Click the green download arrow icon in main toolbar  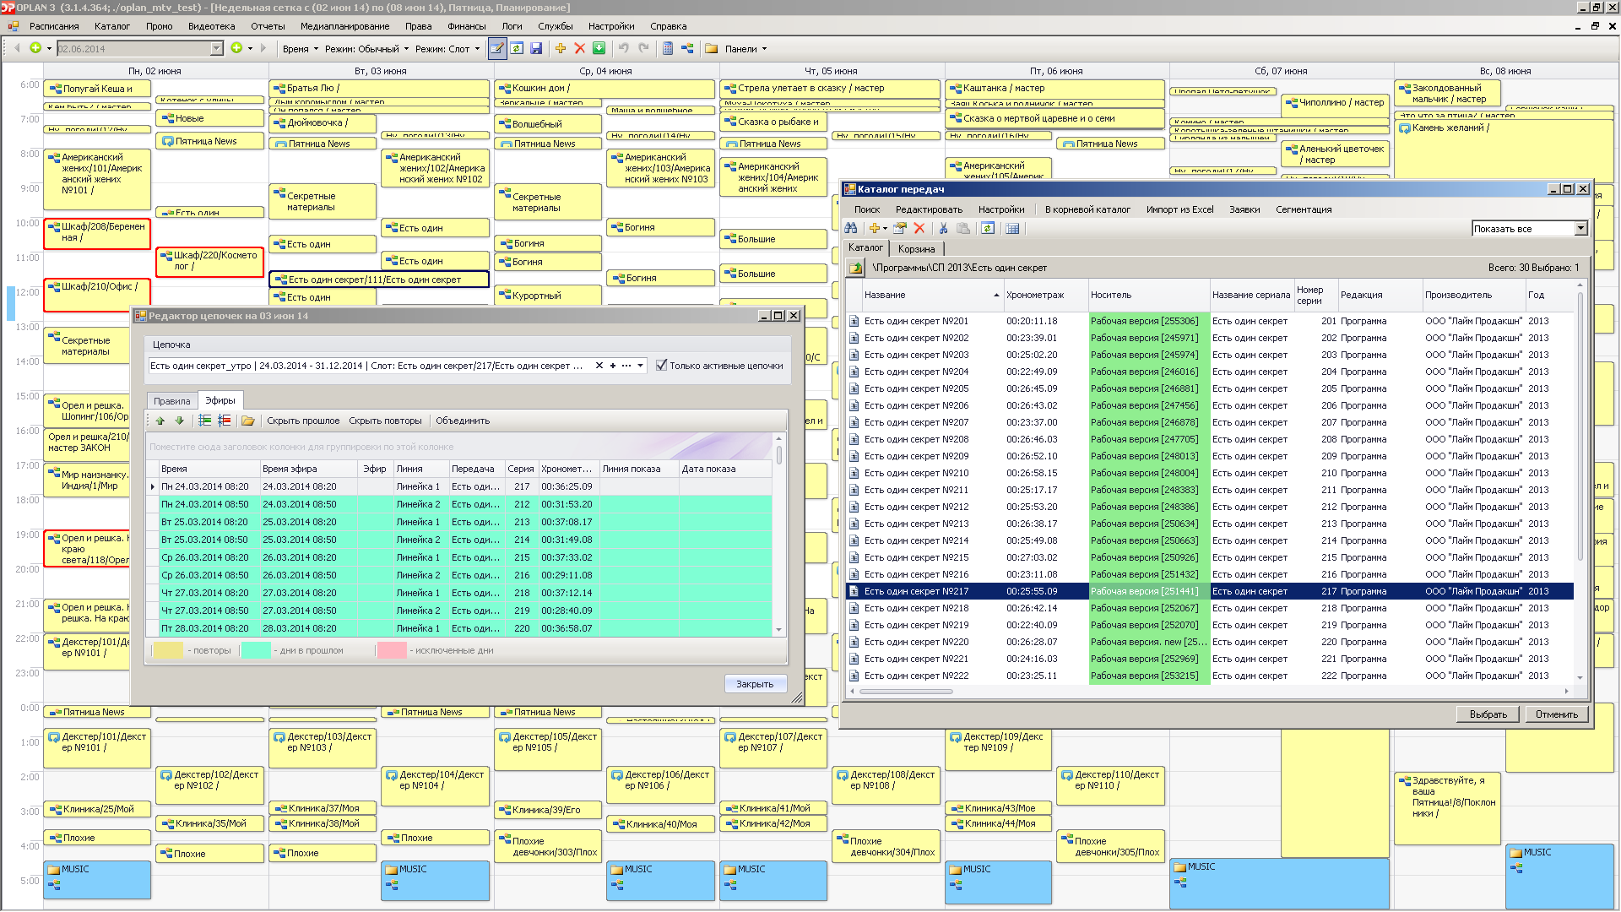click(x=599, y=49)
